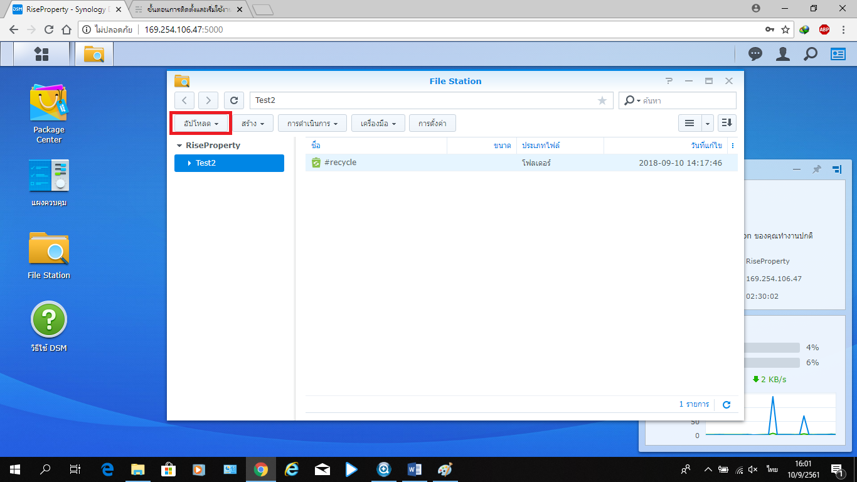Viewport: 857px width, 482px height.
Task: Expand the Upload dropdown button
Action: (201, 124)
